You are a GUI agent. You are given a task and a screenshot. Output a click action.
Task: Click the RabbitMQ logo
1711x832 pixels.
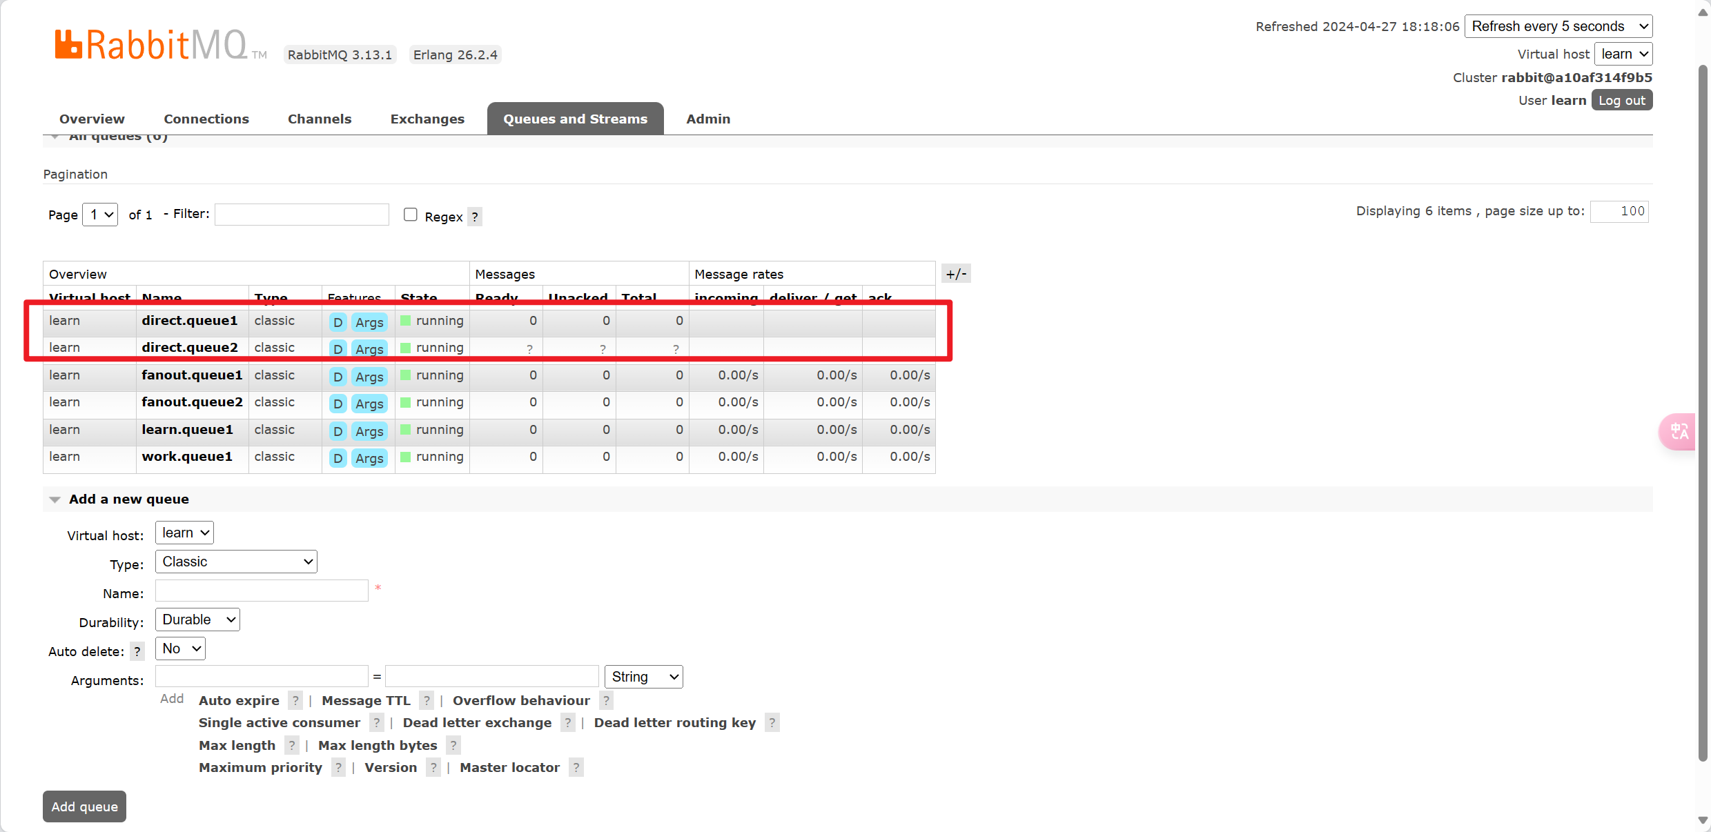tap(151, 46)
